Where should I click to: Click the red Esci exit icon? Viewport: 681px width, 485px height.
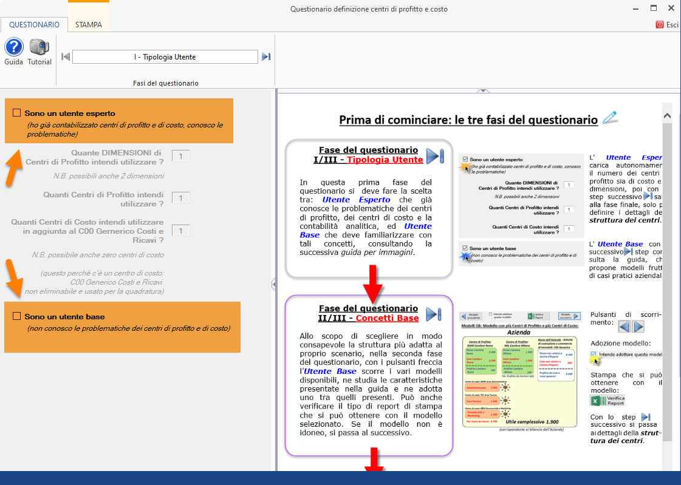pyautogui.click(x=660, y=25)
